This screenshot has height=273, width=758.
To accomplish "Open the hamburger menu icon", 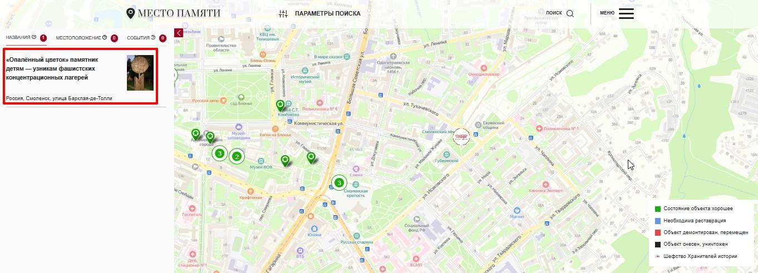I will pos(626,13).
